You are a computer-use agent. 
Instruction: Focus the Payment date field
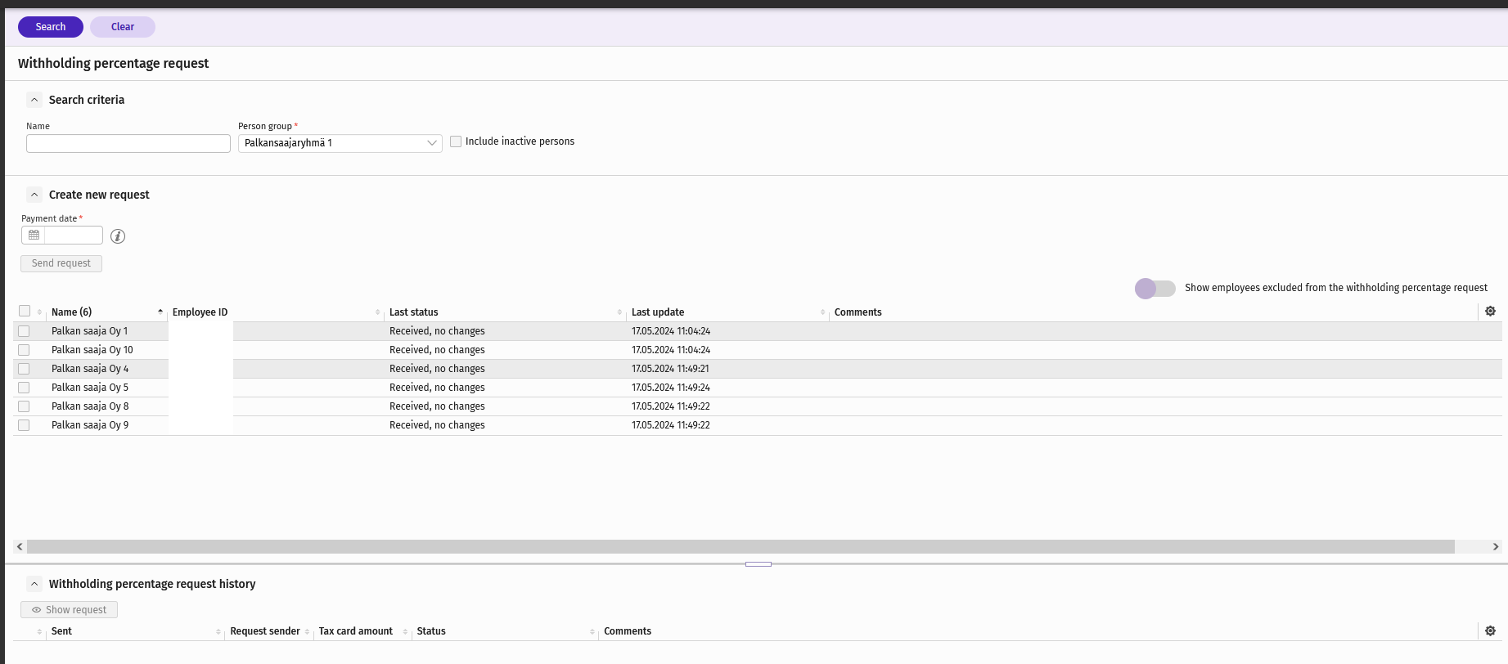tap(74, 236)
